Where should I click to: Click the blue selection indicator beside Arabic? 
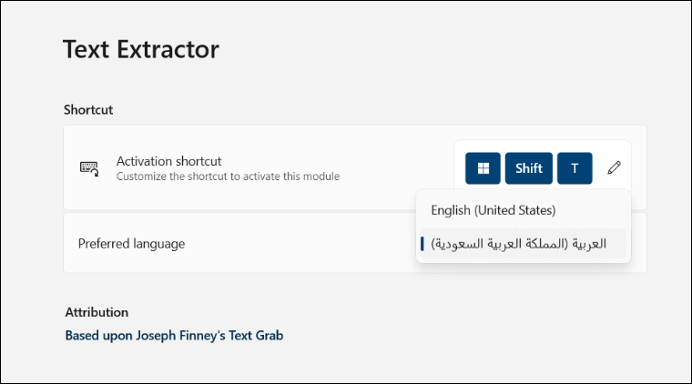point(422,244)
